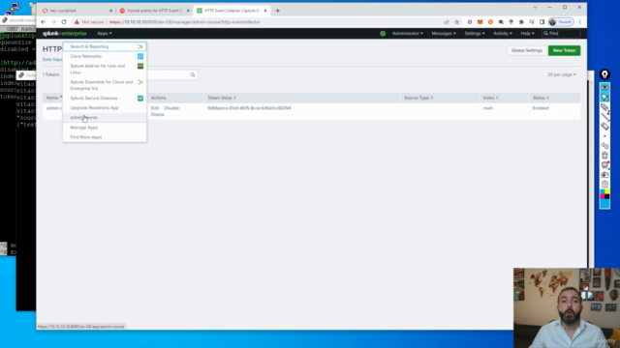Click camera snapshot icon in annotation toolbar
The image size is (620, 348).
click(604, 175)
